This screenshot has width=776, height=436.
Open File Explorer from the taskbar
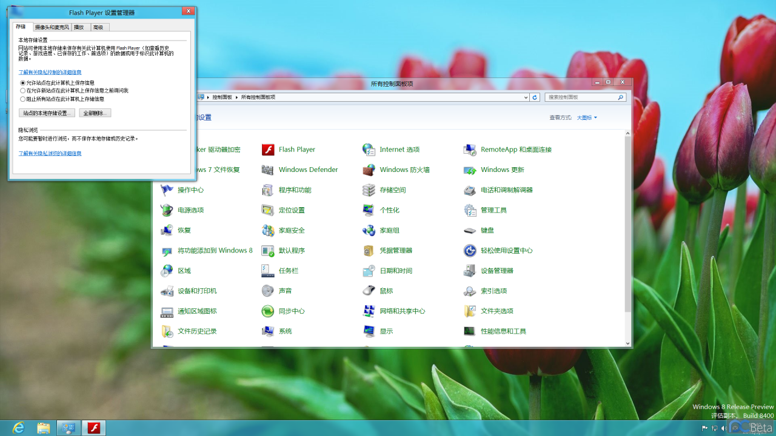(x=44, y=428)
